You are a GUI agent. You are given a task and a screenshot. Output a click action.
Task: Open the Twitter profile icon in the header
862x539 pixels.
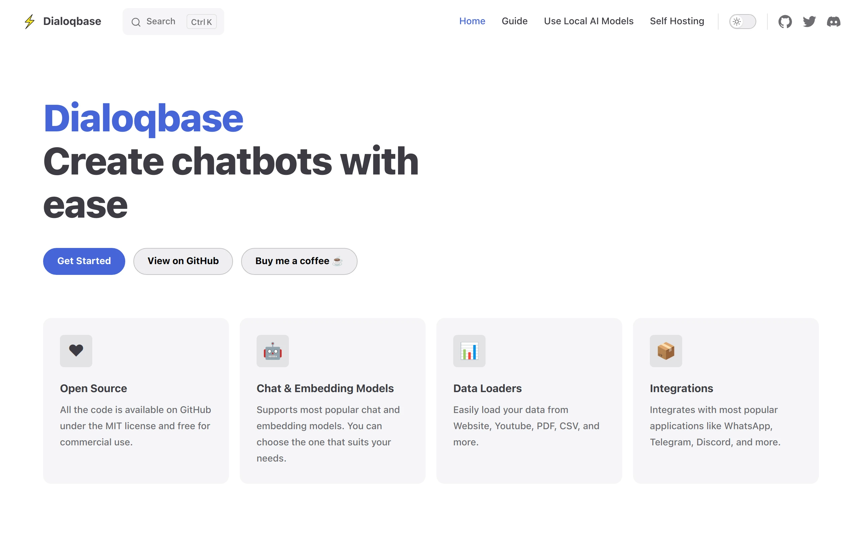pyautogui.click(x=809, y=21)
